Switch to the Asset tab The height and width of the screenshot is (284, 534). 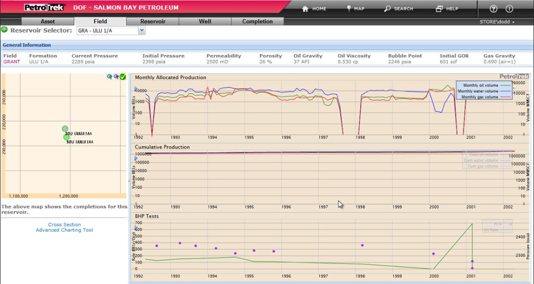point(47,22)
